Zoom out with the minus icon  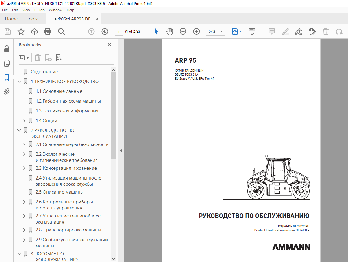[183, 31]
